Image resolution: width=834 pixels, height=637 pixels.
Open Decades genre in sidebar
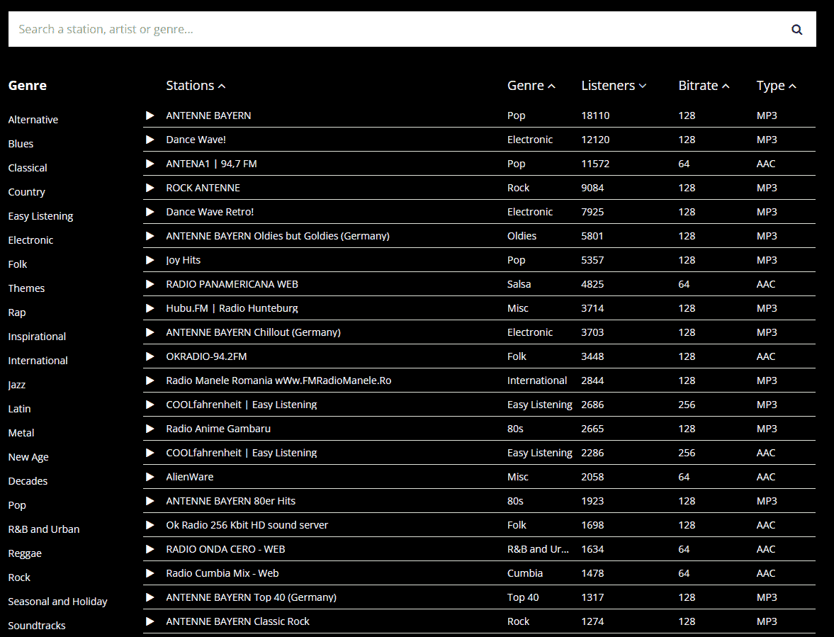pos(28,481)
